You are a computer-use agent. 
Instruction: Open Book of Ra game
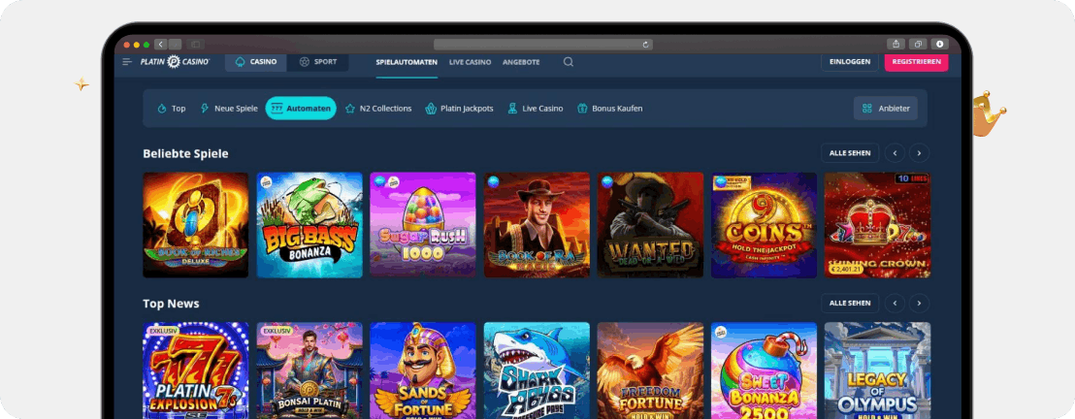537,225
